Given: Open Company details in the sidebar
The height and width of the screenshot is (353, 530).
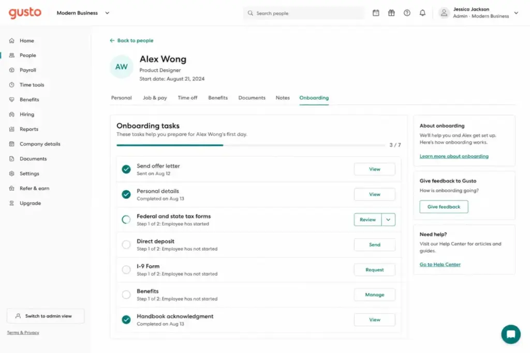Looking at the screenshot, I should tap(40, 144).
